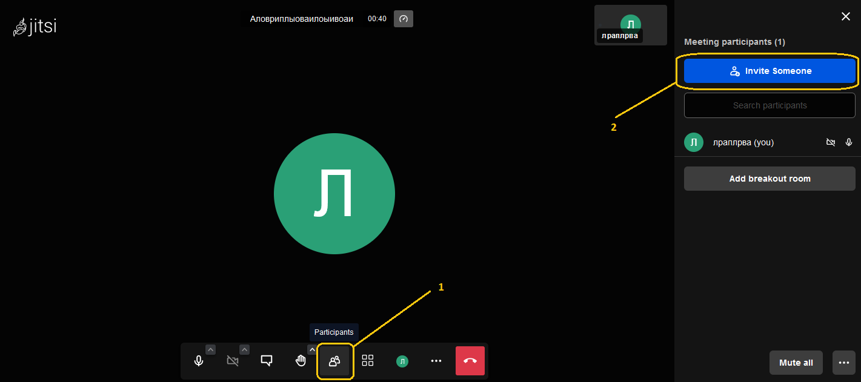Toggle the Participants panel button

tap(334, 361)
